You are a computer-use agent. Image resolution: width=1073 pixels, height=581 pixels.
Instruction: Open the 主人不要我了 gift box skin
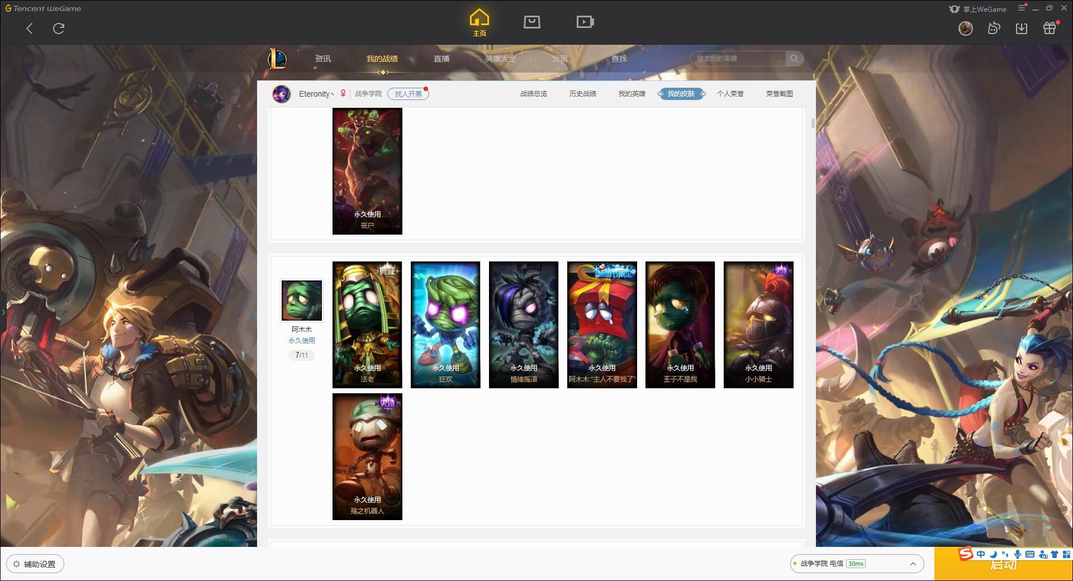click(602, 325)
